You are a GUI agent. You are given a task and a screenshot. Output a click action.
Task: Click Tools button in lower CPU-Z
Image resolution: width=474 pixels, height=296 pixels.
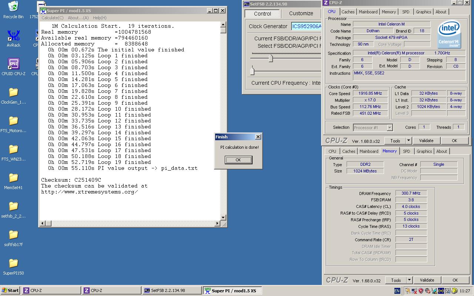click(396, 280)
